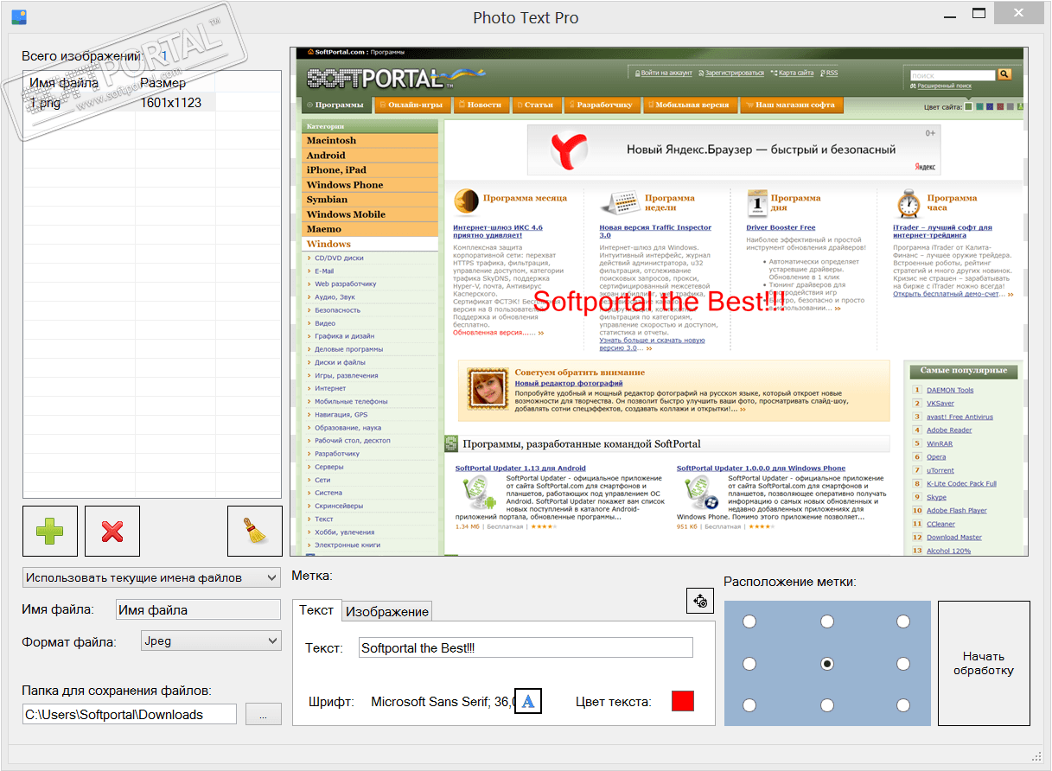
Task: Click the Начать обработку button
Action: 984,663
